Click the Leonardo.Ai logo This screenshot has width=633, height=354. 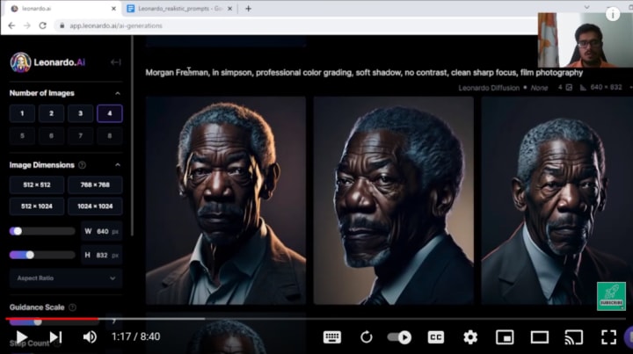click(x=47, y=62)
